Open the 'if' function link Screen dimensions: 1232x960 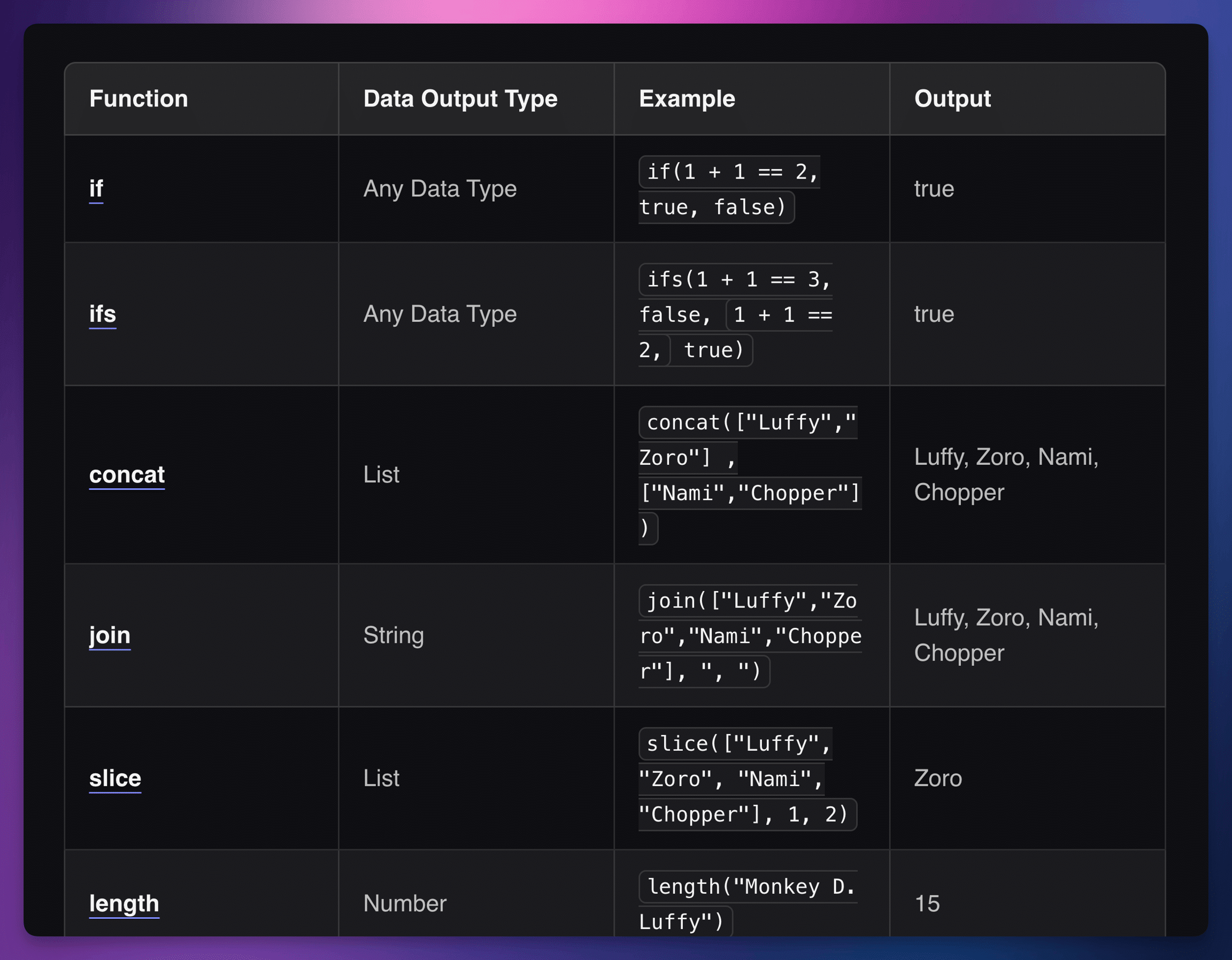click(x=96, y=188)
